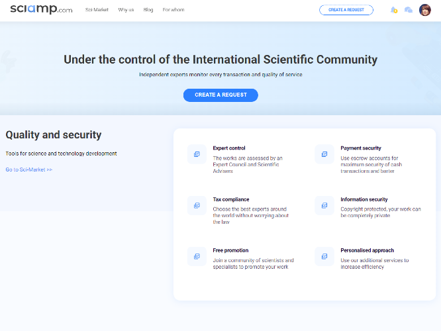Open the Sci-Market menu item
441x331 pixels.
[x=97, y=10]
